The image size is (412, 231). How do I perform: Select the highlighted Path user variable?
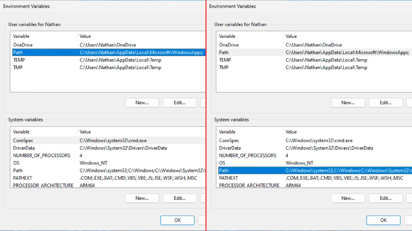pos(18,52)
